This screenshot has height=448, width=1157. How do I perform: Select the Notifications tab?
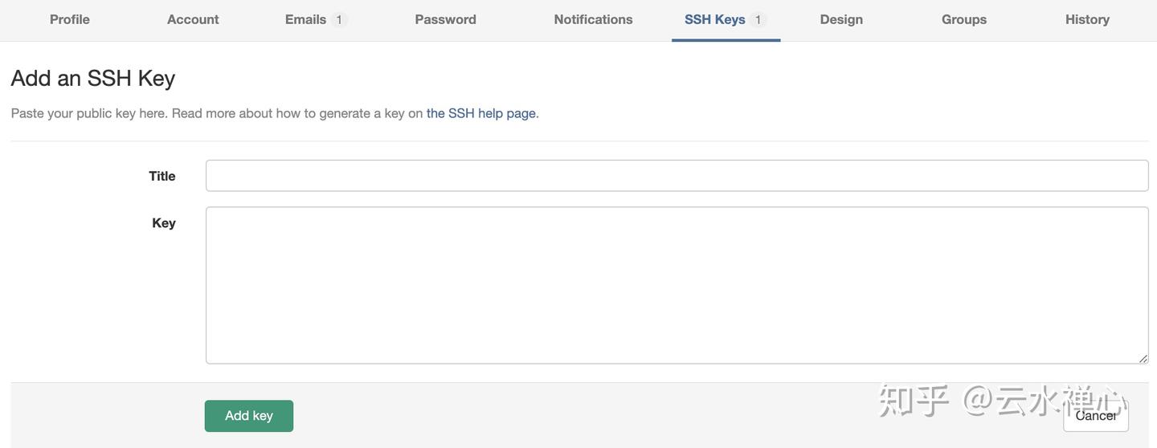point(593,19)
